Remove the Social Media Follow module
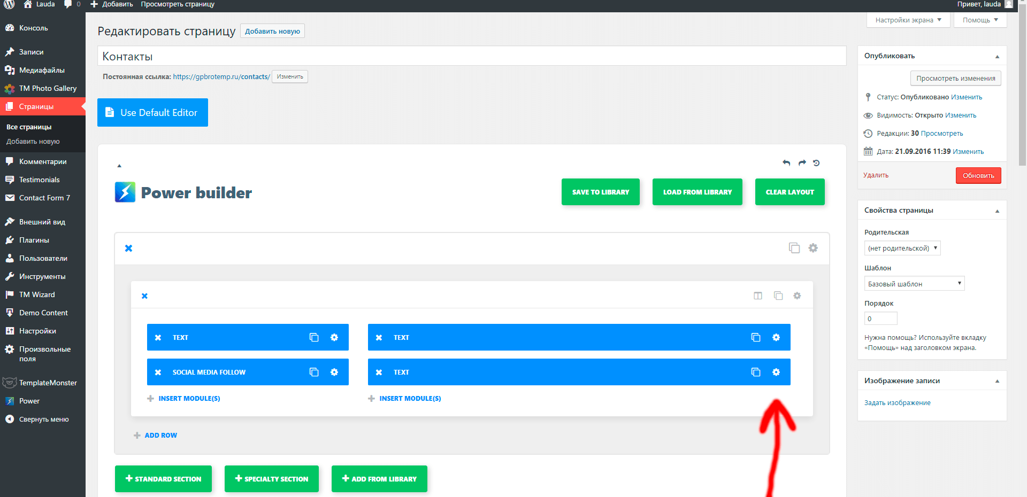The height and width of the screenshot is (497, 1027). [158, 372]
